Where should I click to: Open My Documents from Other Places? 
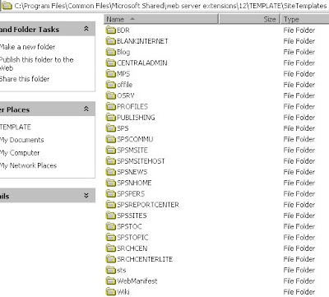(22, 140)
